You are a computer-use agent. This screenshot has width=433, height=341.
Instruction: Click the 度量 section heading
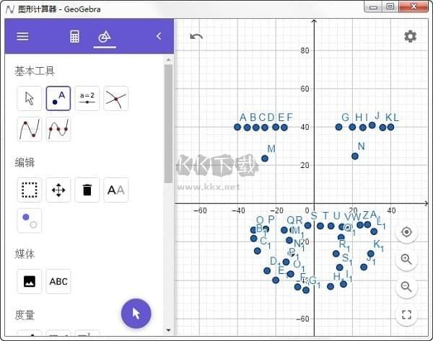[25, 315]
